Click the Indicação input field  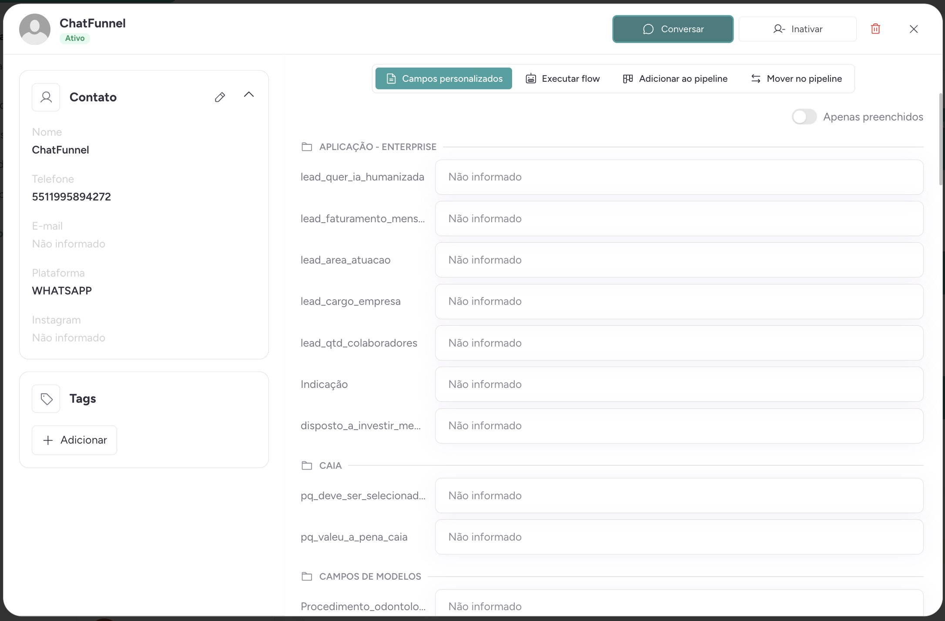pyautogui.click(x=679, y=384)
